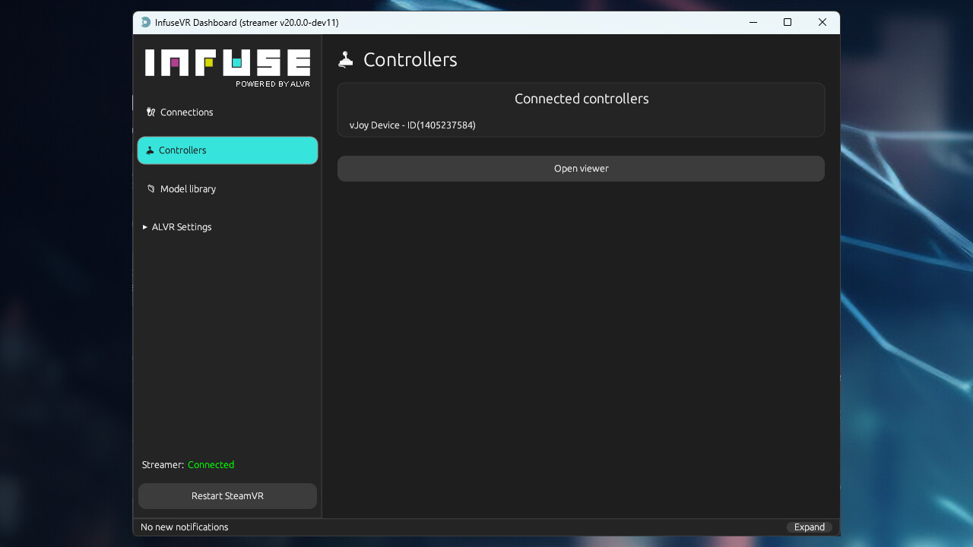The width and height of the screenshot is (973, 547).
Task: Select the vJoy Device controller entry
Action: [x=412, y=125]
